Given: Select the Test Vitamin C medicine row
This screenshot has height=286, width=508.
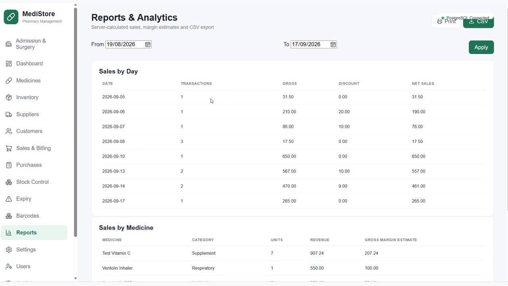Looking at the screenshot, I should [x=292, y=253].
